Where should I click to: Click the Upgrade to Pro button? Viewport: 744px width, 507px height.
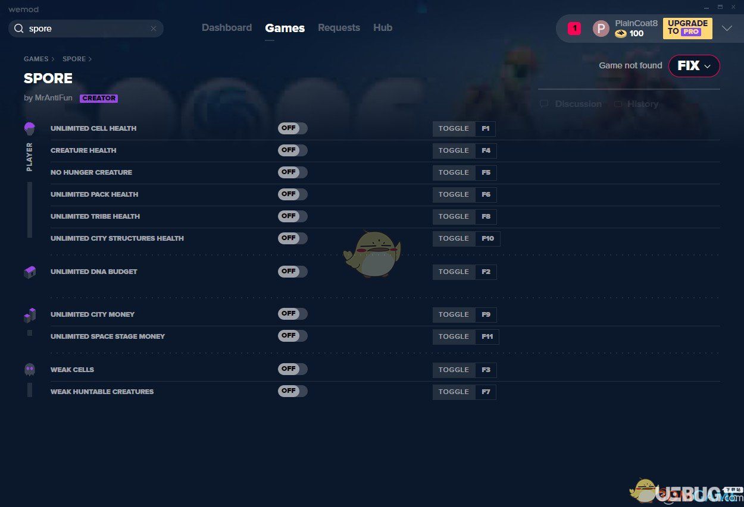(687, 28)
